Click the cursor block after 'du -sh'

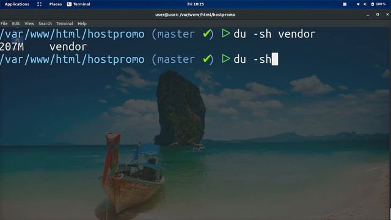pos(275,59)
